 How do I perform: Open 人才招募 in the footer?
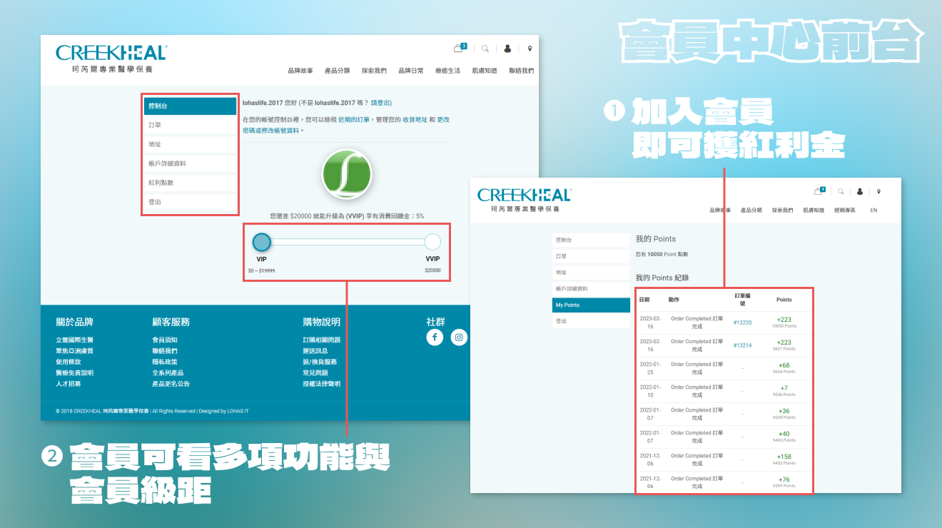click(x=69, y=384)
